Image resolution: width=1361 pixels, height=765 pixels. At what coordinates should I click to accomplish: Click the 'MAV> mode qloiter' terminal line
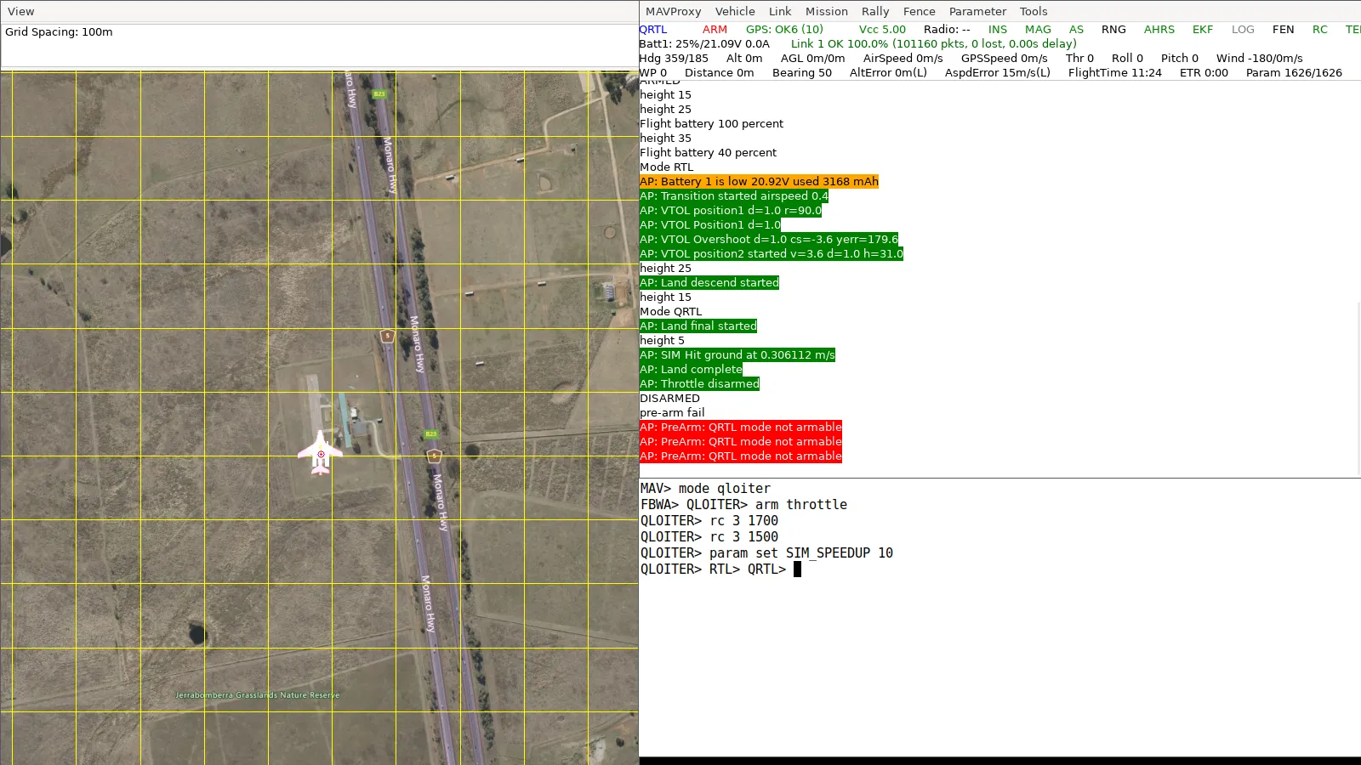(x=705, y=488)
